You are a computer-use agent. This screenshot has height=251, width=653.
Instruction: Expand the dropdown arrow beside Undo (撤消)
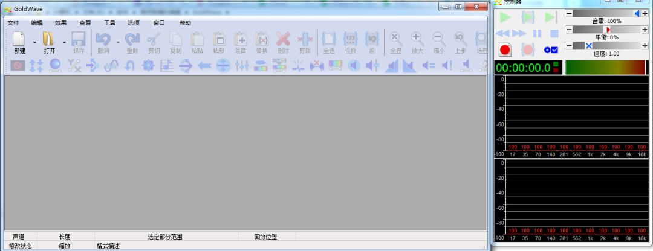(118, 42)
